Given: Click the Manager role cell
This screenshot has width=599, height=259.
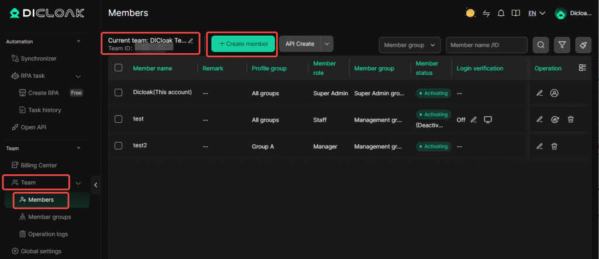Looking at the screenshot, I should [x=325, y=146].
